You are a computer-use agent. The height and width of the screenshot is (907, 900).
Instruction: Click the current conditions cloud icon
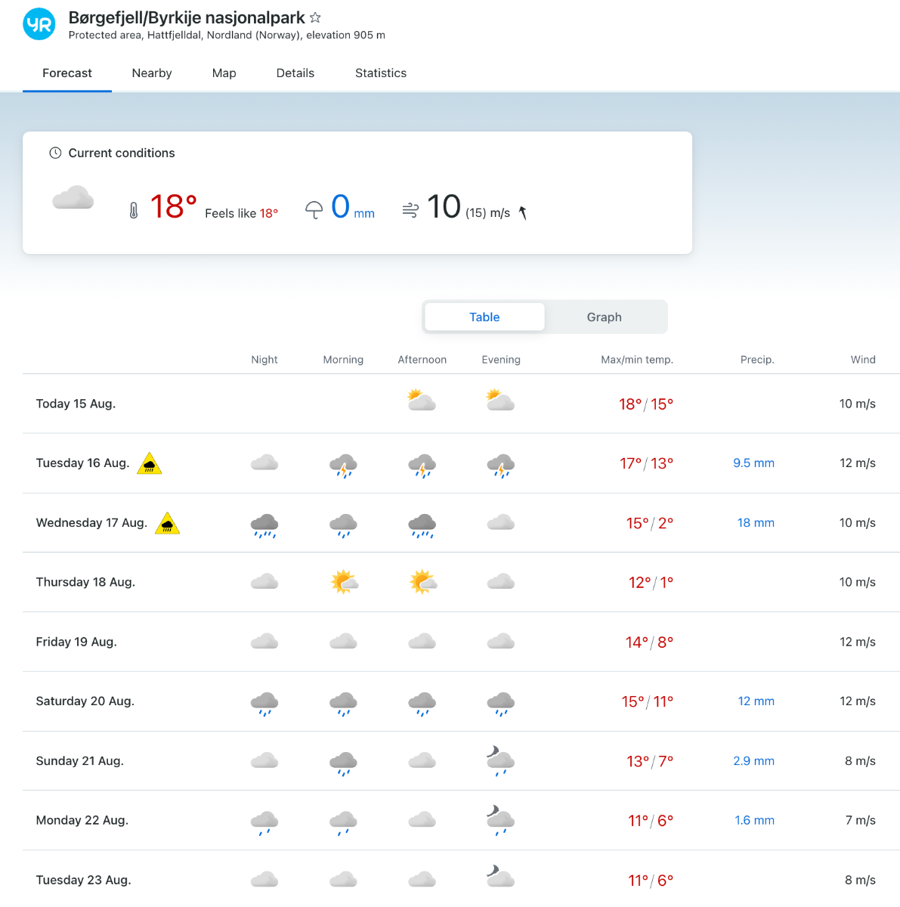click(73, 198)
